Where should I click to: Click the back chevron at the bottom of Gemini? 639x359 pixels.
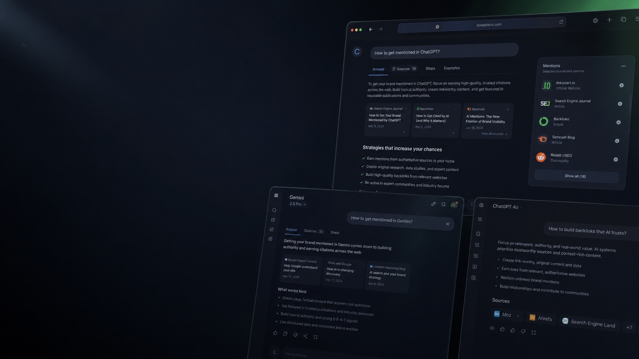click(x=274, y=352)
